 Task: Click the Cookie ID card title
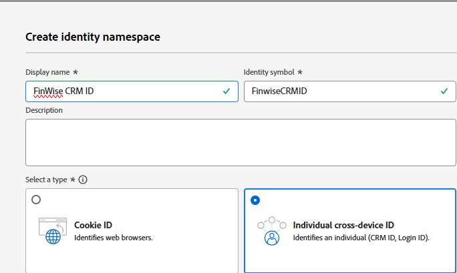click(x=93, y=225)
